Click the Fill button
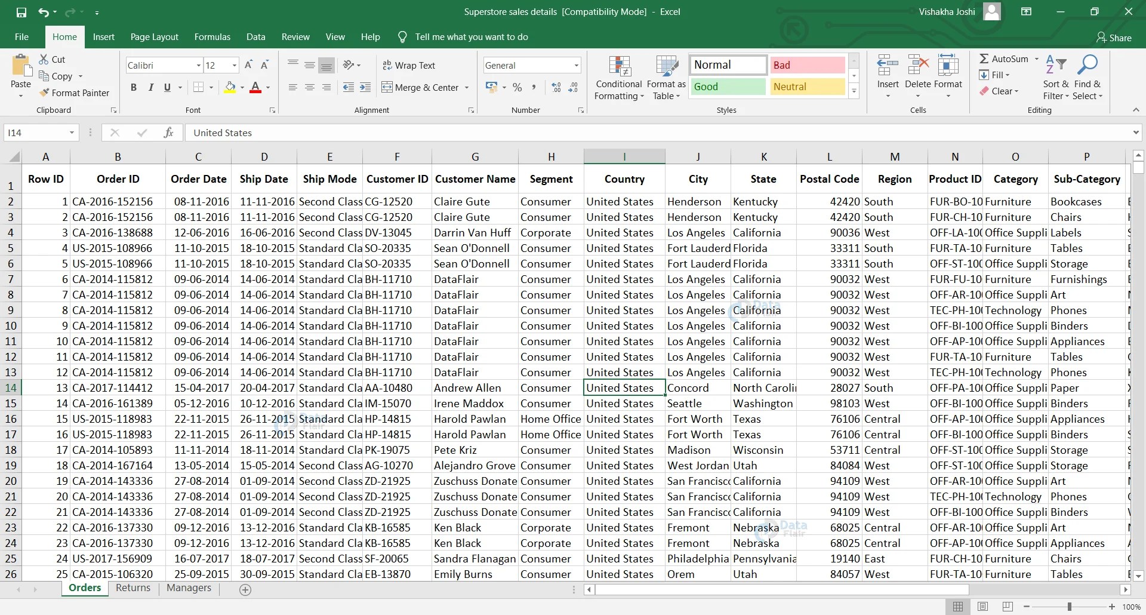 [994, 75]
